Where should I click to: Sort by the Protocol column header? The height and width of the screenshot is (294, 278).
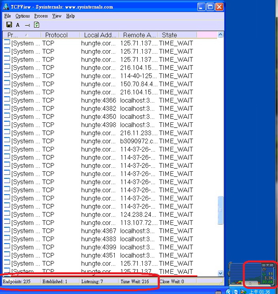click(x=61, y=35)
